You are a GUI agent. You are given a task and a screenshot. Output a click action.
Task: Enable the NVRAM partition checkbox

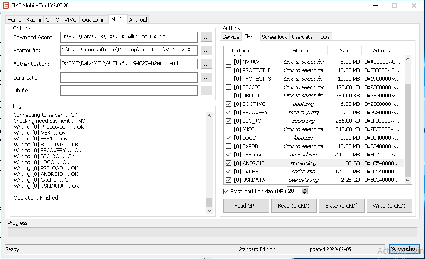coord(229,62)
